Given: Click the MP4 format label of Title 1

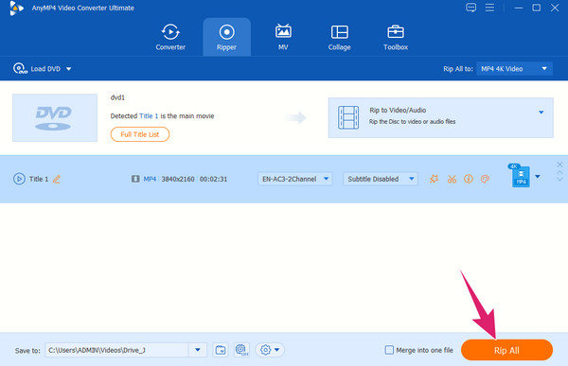Looking at the screenshot, I should coord(150,179).
